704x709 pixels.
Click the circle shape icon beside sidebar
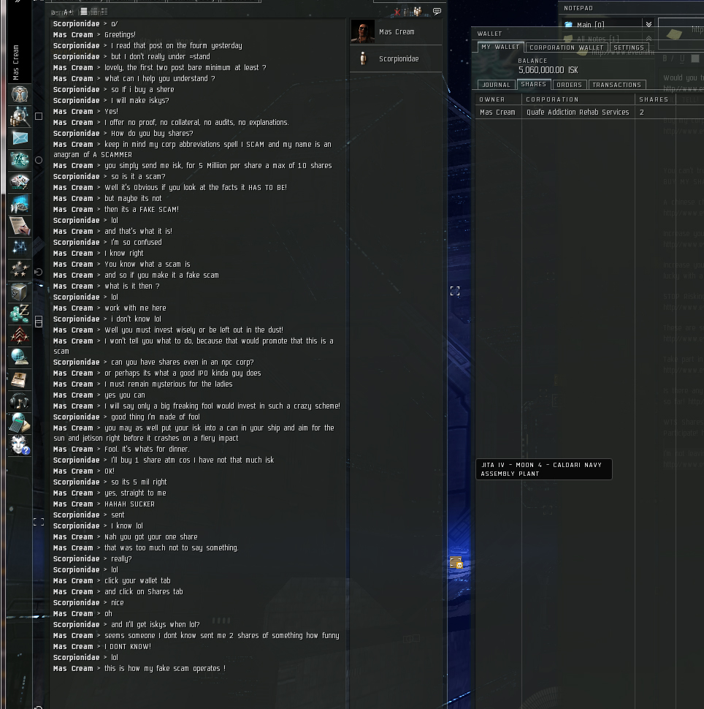[39, 160]
